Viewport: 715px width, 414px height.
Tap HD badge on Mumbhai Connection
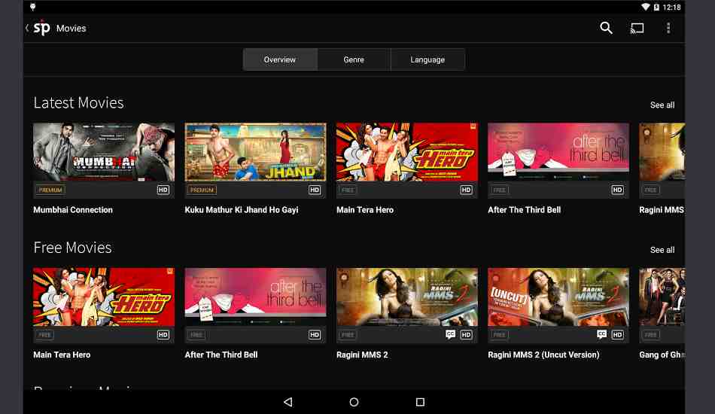(163, 190)
